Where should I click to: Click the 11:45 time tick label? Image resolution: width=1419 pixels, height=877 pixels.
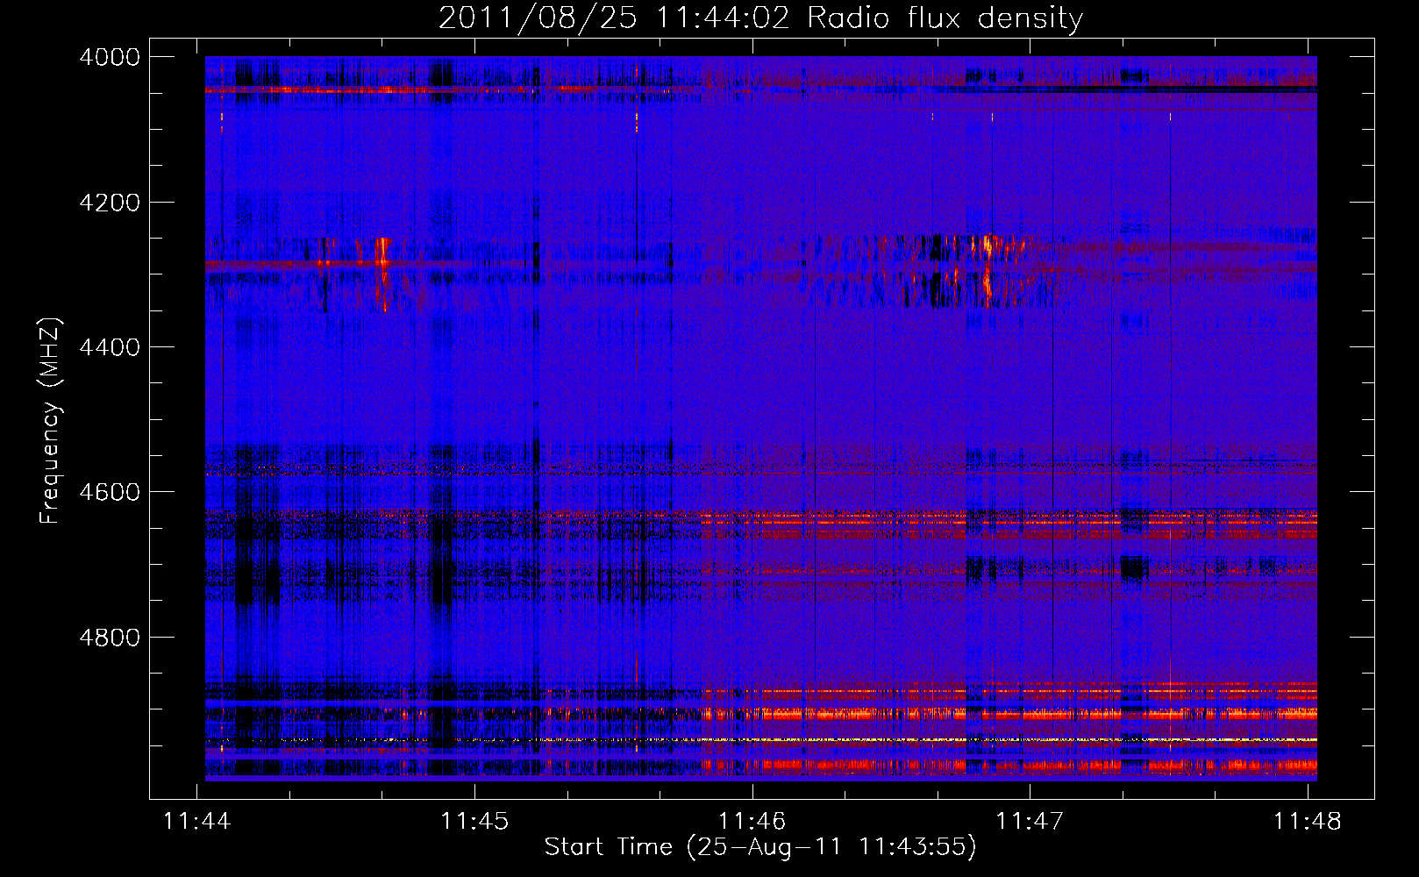point(474,821)
